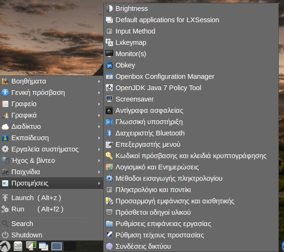This screenshot has height=252, width=284.
Task: Click the Openbox Configuration Manager icon
Action: pyautogui.click(x=109, y=76)
